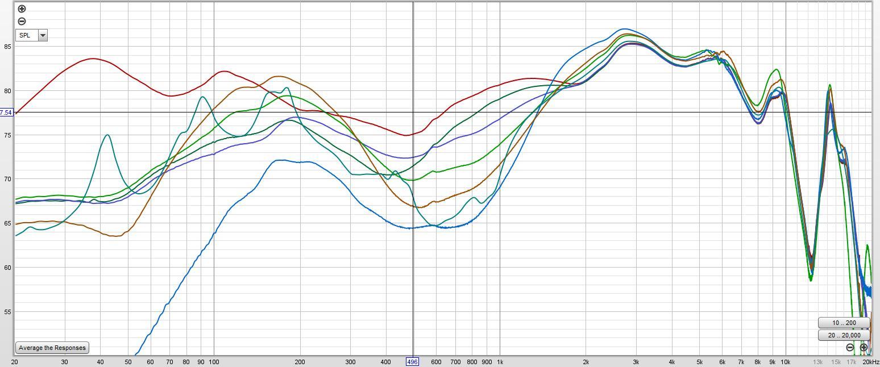This screenshot has width=880, height=367.
Task: Zoom in the frequency axis with plus icon
Action: point(864,347)
